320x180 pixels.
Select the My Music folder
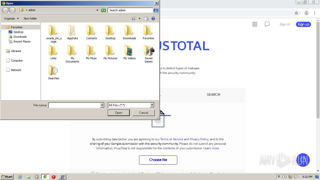(x=91, y=52)
